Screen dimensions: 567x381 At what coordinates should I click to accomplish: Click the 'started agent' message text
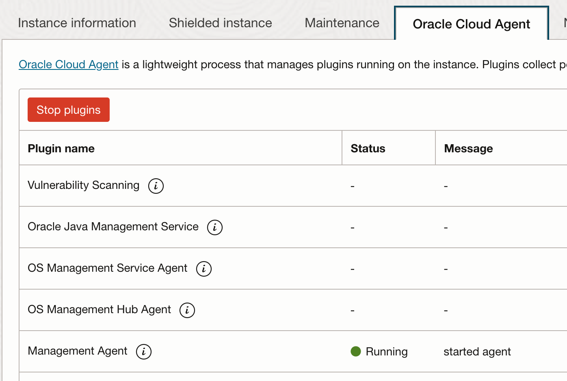pyautogui.click(x=477, y=352)
